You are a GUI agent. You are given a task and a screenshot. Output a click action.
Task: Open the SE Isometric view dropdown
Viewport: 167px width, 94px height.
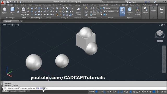coord(111,11)
